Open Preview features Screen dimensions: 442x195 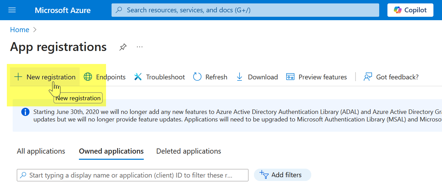click(x=316, y=77)
